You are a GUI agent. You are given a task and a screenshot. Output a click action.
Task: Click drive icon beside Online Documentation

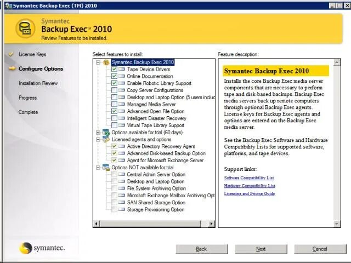(x=122, y=76)
